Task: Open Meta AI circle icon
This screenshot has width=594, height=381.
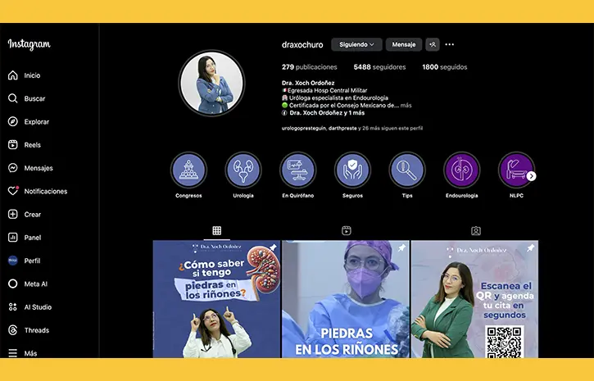Action: point(13,283)
